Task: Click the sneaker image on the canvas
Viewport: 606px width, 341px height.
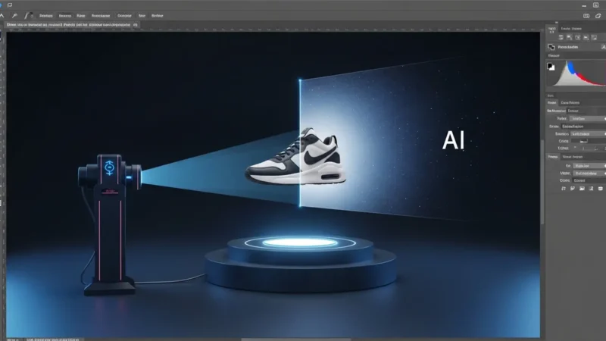Action: click(297, 157)
